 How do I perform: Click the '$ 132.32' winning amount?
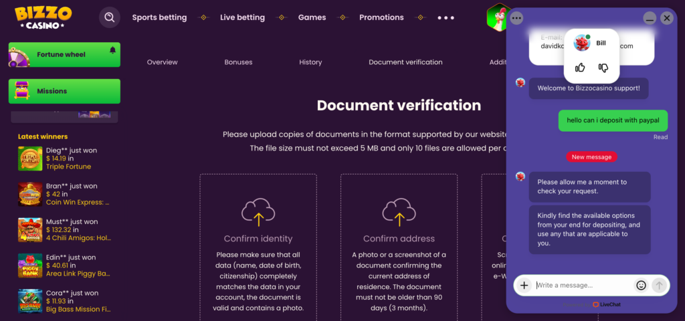pyautogui.click(x=59, y=230)
